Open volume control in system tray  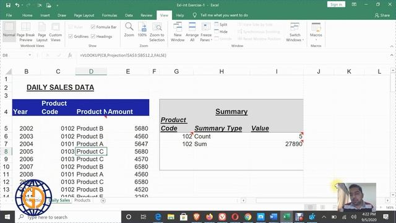tap(353, 217)
